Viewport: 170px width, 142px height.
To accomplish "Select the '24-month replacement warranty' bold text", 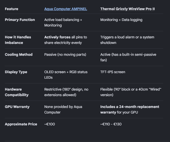I will tap(130, 109).
